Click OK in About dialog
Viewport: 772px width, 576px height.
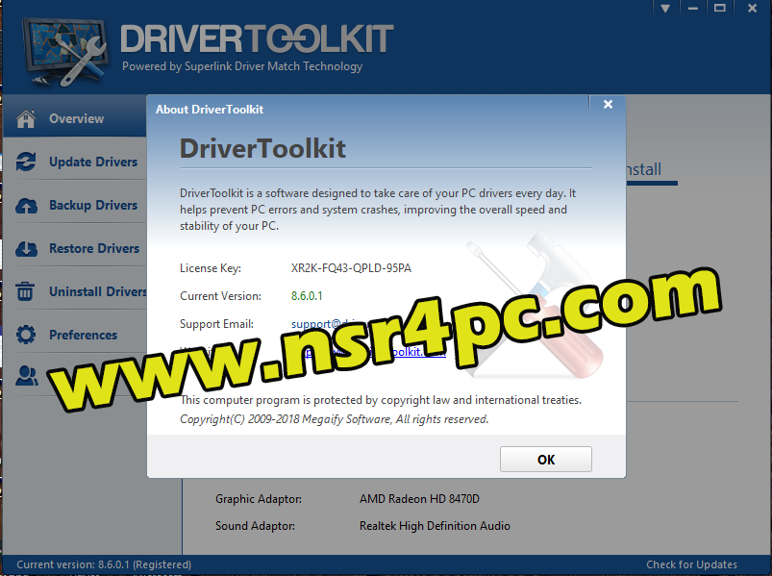pos(545,460)
